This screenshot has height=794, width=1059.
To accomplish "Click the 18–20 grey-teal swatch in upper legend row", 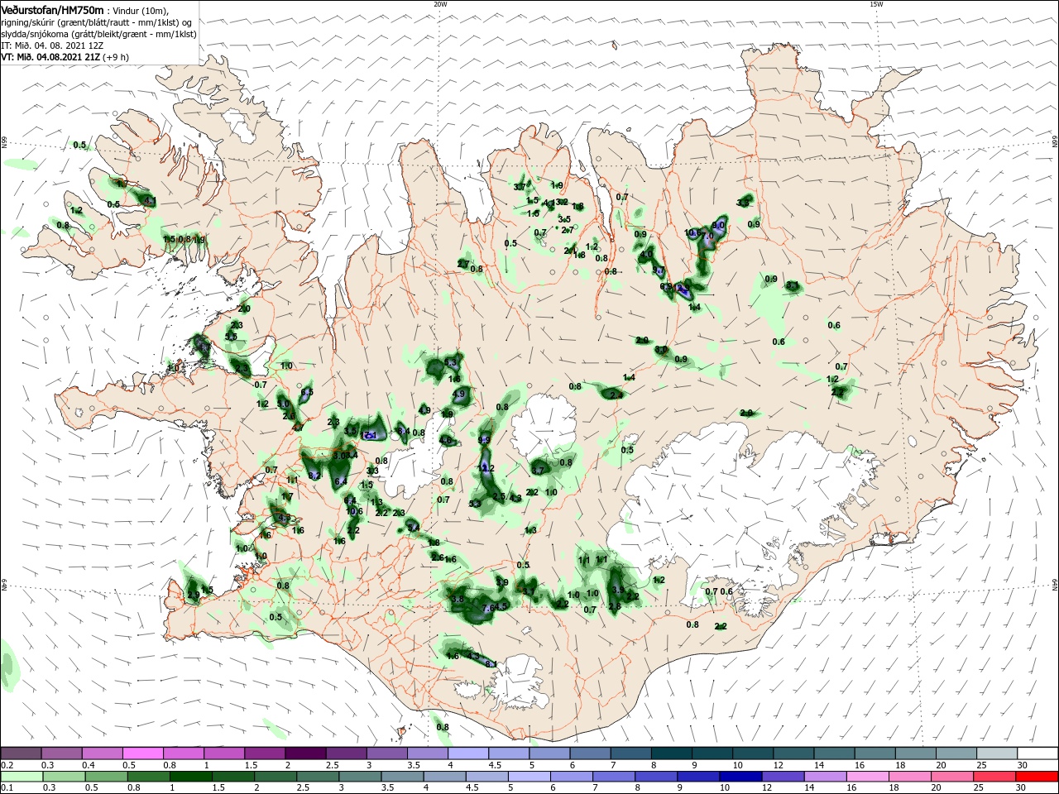I will [x=913, y=753].
